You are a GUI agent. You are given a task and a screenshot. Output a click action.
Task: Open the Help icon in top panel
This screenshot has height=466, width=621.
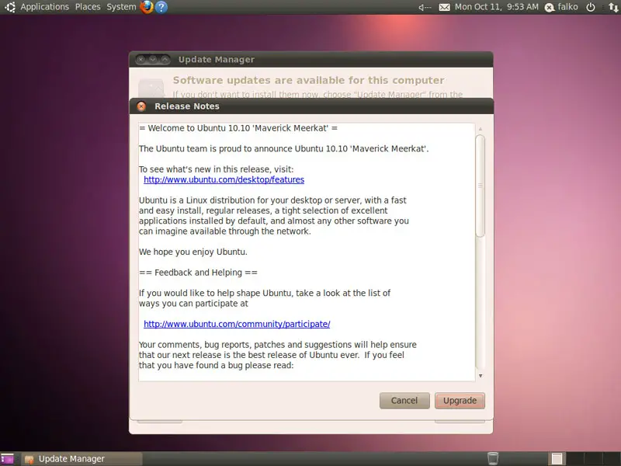(x=161, y=7)
